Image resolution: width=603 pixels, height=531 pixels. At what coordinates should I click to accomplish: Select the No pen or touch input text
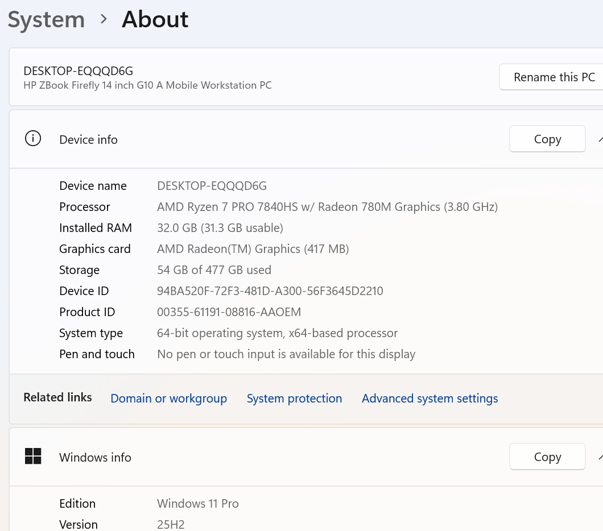(286, 354)
